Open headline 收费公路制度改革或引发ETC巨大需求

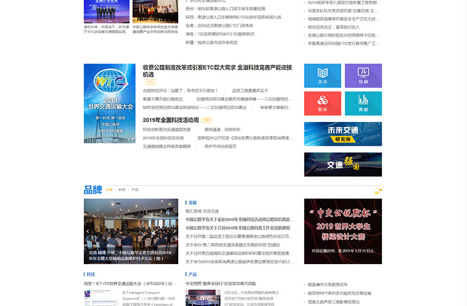point(217,70)
